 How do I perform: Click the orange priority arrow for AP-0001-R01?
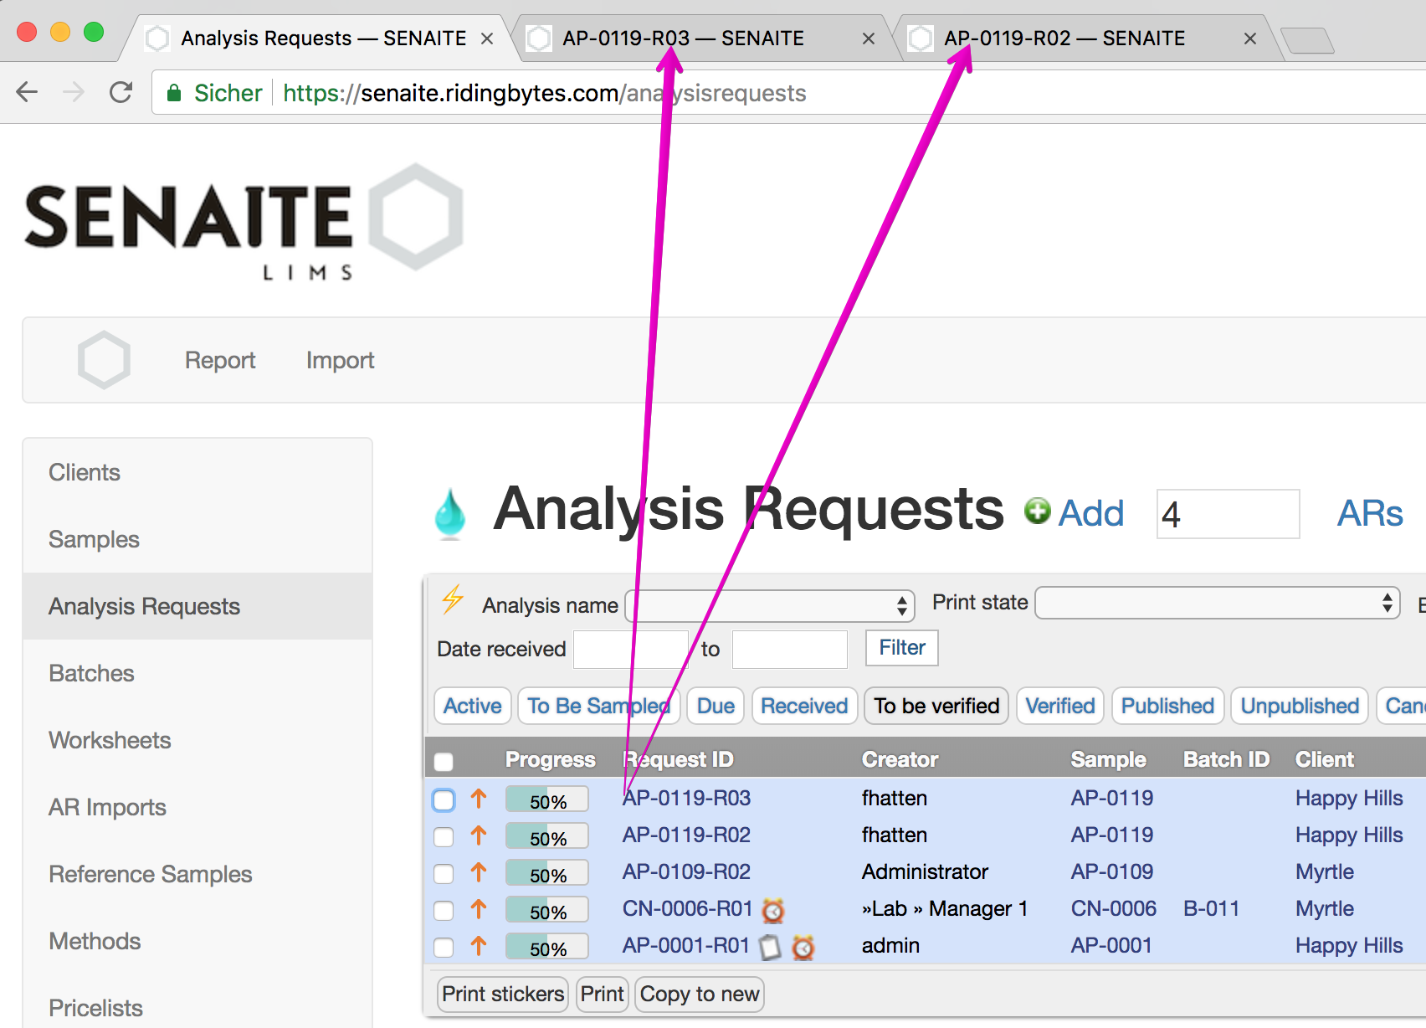pyautogui.click(x=479, y=946)
